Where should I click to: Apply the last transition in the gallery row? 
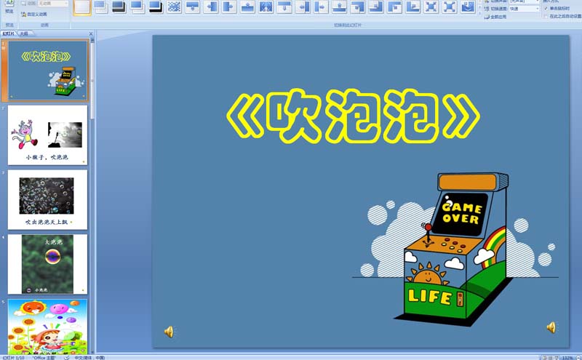point(468,7)
